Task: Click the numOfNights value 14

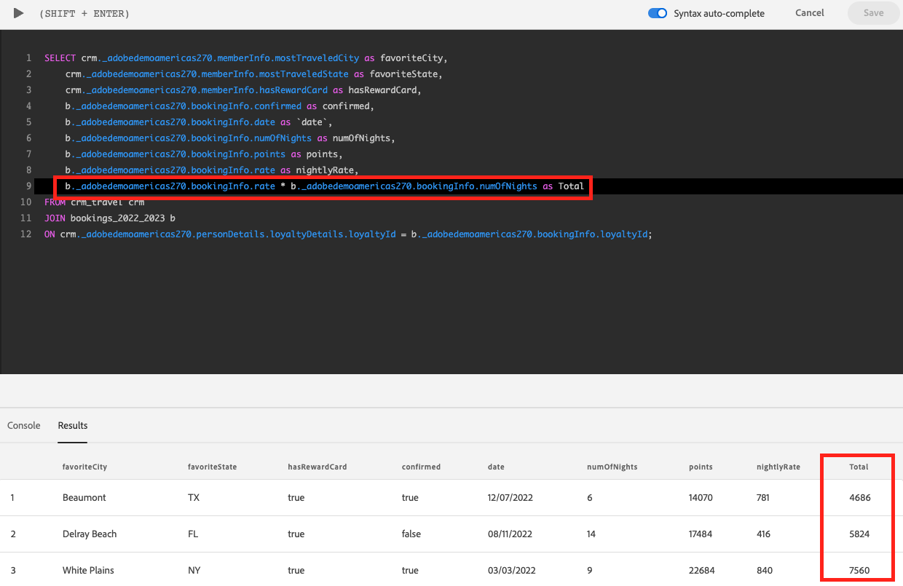Action: pos(591,534)
